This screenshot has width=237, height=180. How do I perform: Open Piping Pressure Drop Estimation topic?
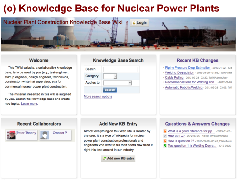point(188,68)
